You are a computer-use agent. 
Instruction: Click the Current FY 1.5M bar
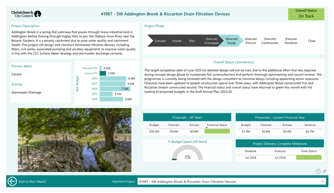tap(103, 73)
